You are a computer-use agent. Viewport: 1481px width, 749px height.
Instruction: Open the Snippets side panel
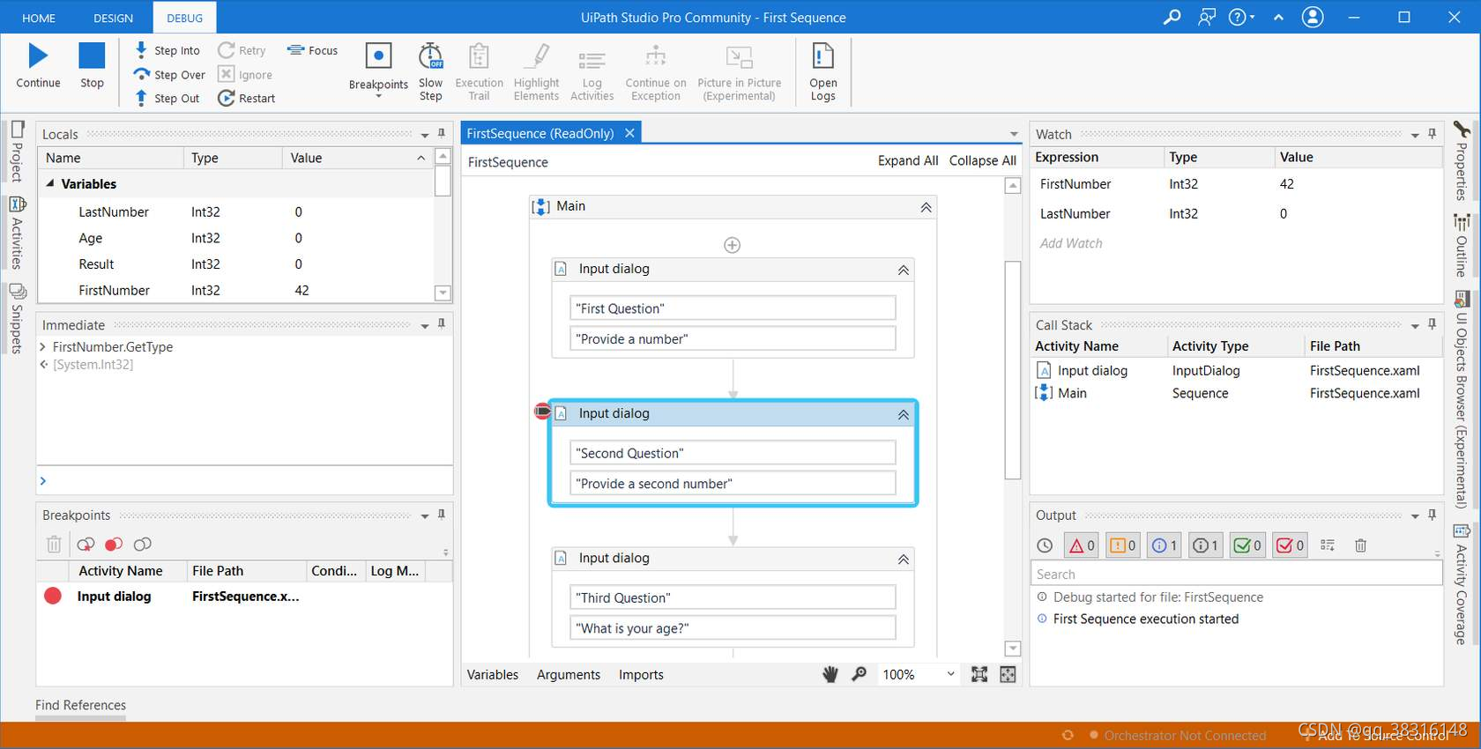[x=17, y=318]
